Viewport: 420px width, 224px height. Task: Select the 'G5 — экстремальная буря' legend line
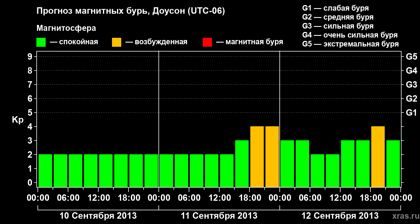(351, 44)
